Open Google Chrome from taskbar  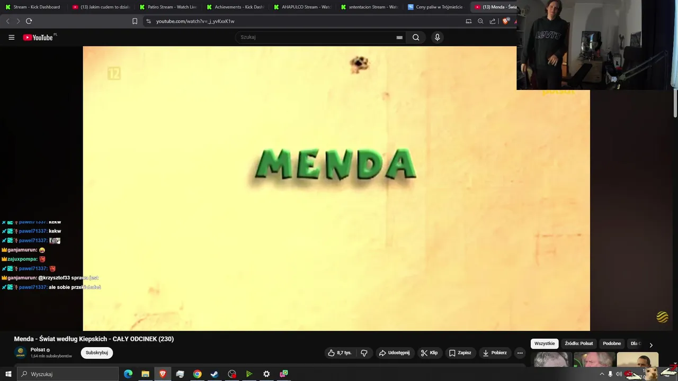(197, 374)
